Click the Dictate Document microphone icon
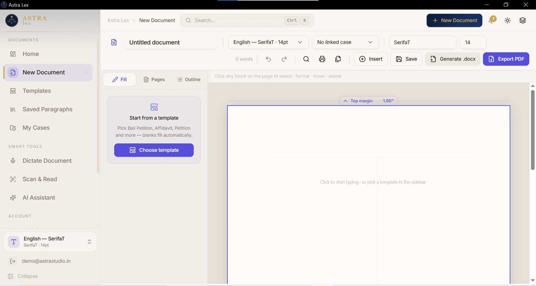536x286 pixels. click(13, 161)
